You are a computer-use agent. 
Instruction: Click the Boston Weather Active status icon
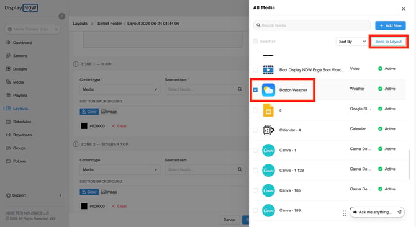pyautogui.click(x=380, y=89)
